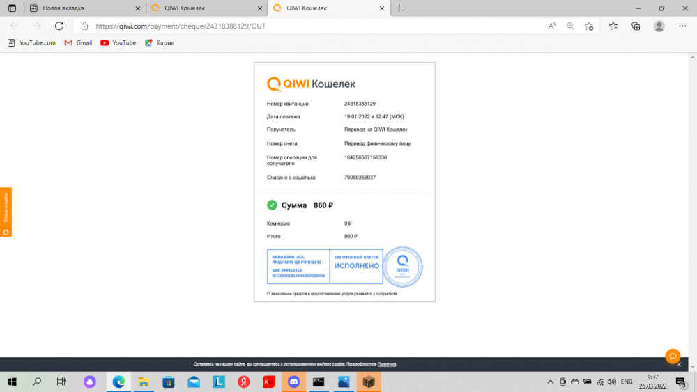
Task: View site security lock info
Action: tap(84, 26)
